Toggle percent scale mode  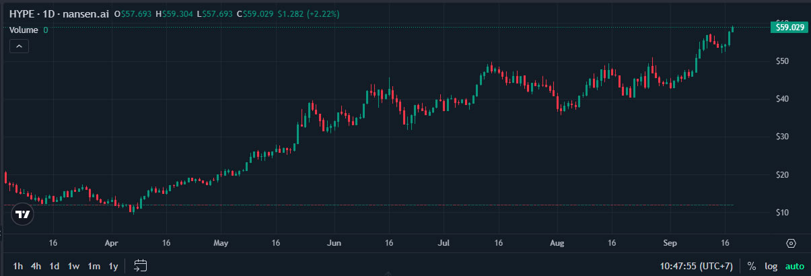(x=751, y=266)
